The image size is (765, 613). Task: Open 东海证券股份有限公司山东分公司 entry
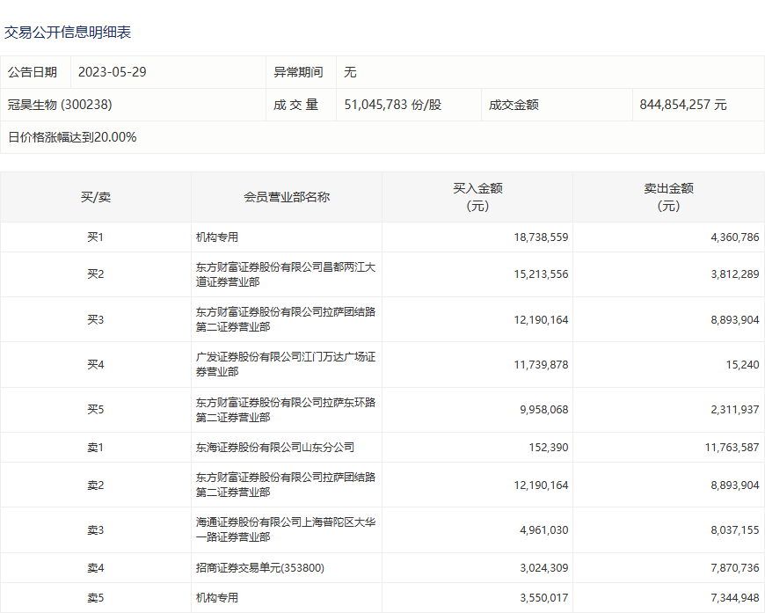(275, 448)
